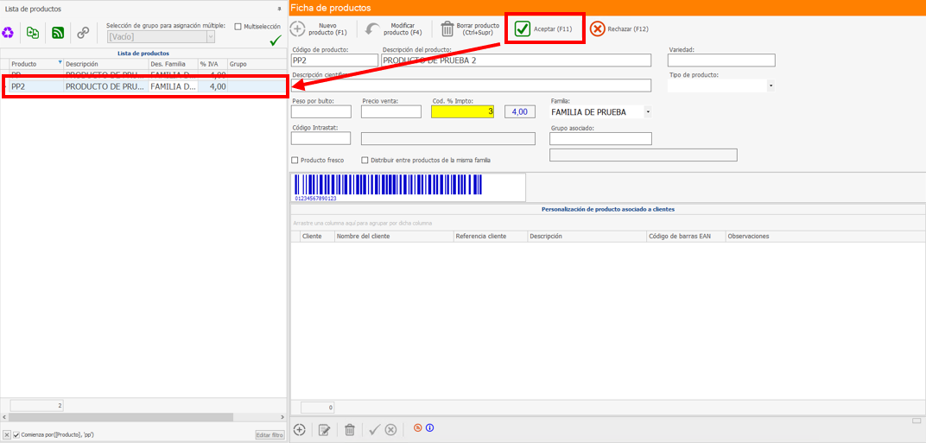Click the blue info icon at bottom
This screenshot has width=926, height=443.
click(x=429, y=427)
